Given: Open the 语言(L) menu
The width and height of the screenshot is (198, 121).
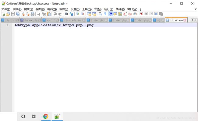Looking at the screenshot, I should point(64,9).
